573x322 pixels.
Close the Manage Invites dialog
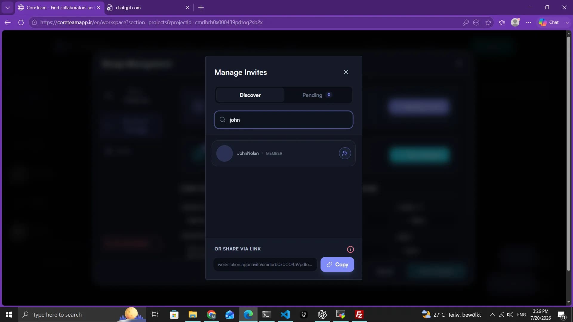[x=346, y=72]
